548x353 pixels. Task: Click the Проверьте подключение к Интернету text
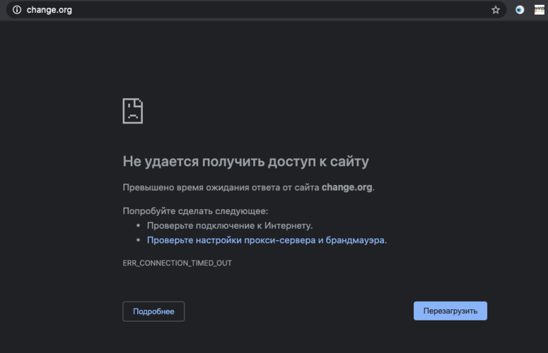pos(229,226)
